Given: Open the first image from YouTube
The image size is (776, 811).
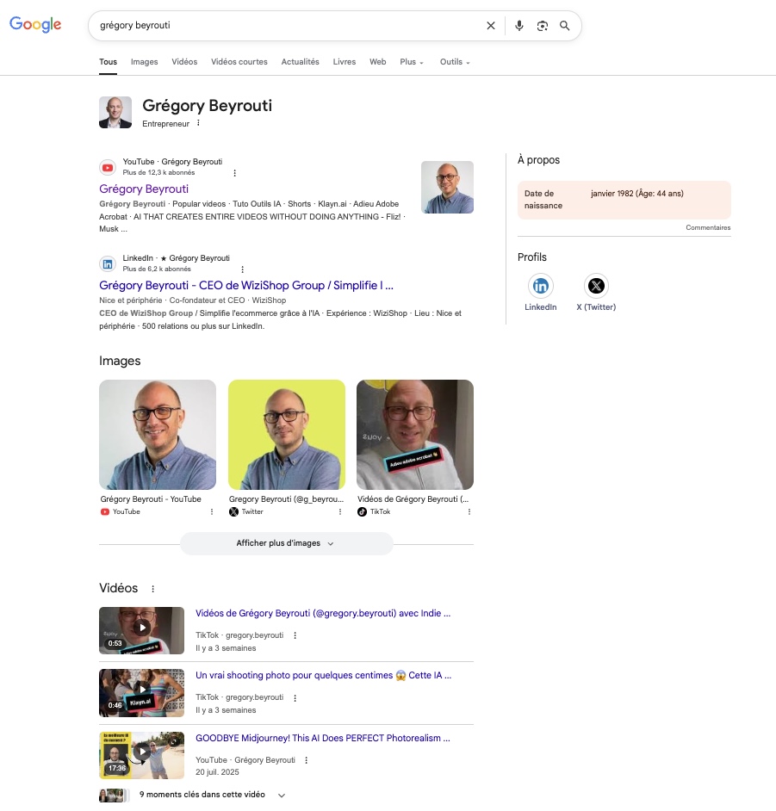Looking at the screenshot, I should pyautogui.click(x=158, y=435).
